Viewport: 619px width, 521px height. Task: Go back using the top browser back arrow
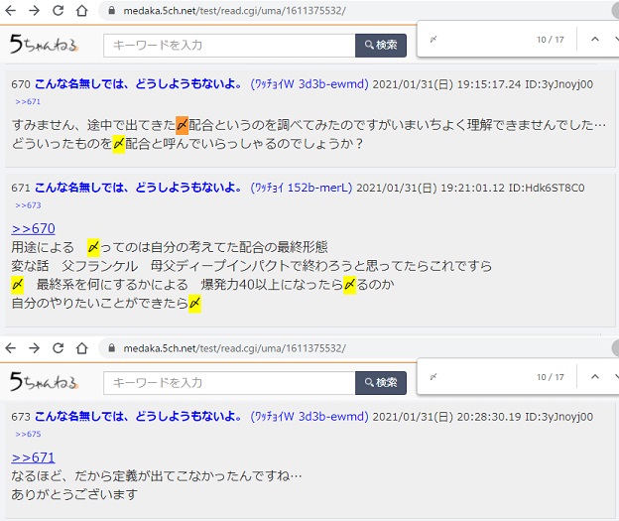[x=11, y=11]
